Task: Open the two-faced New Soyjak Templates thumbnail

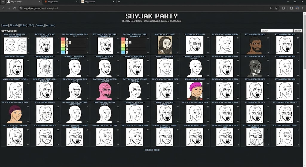Action: coord(15,45)
